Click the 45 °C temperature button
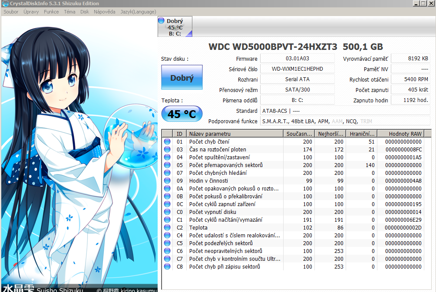436x292 pixels. click(x=182, y=114)
